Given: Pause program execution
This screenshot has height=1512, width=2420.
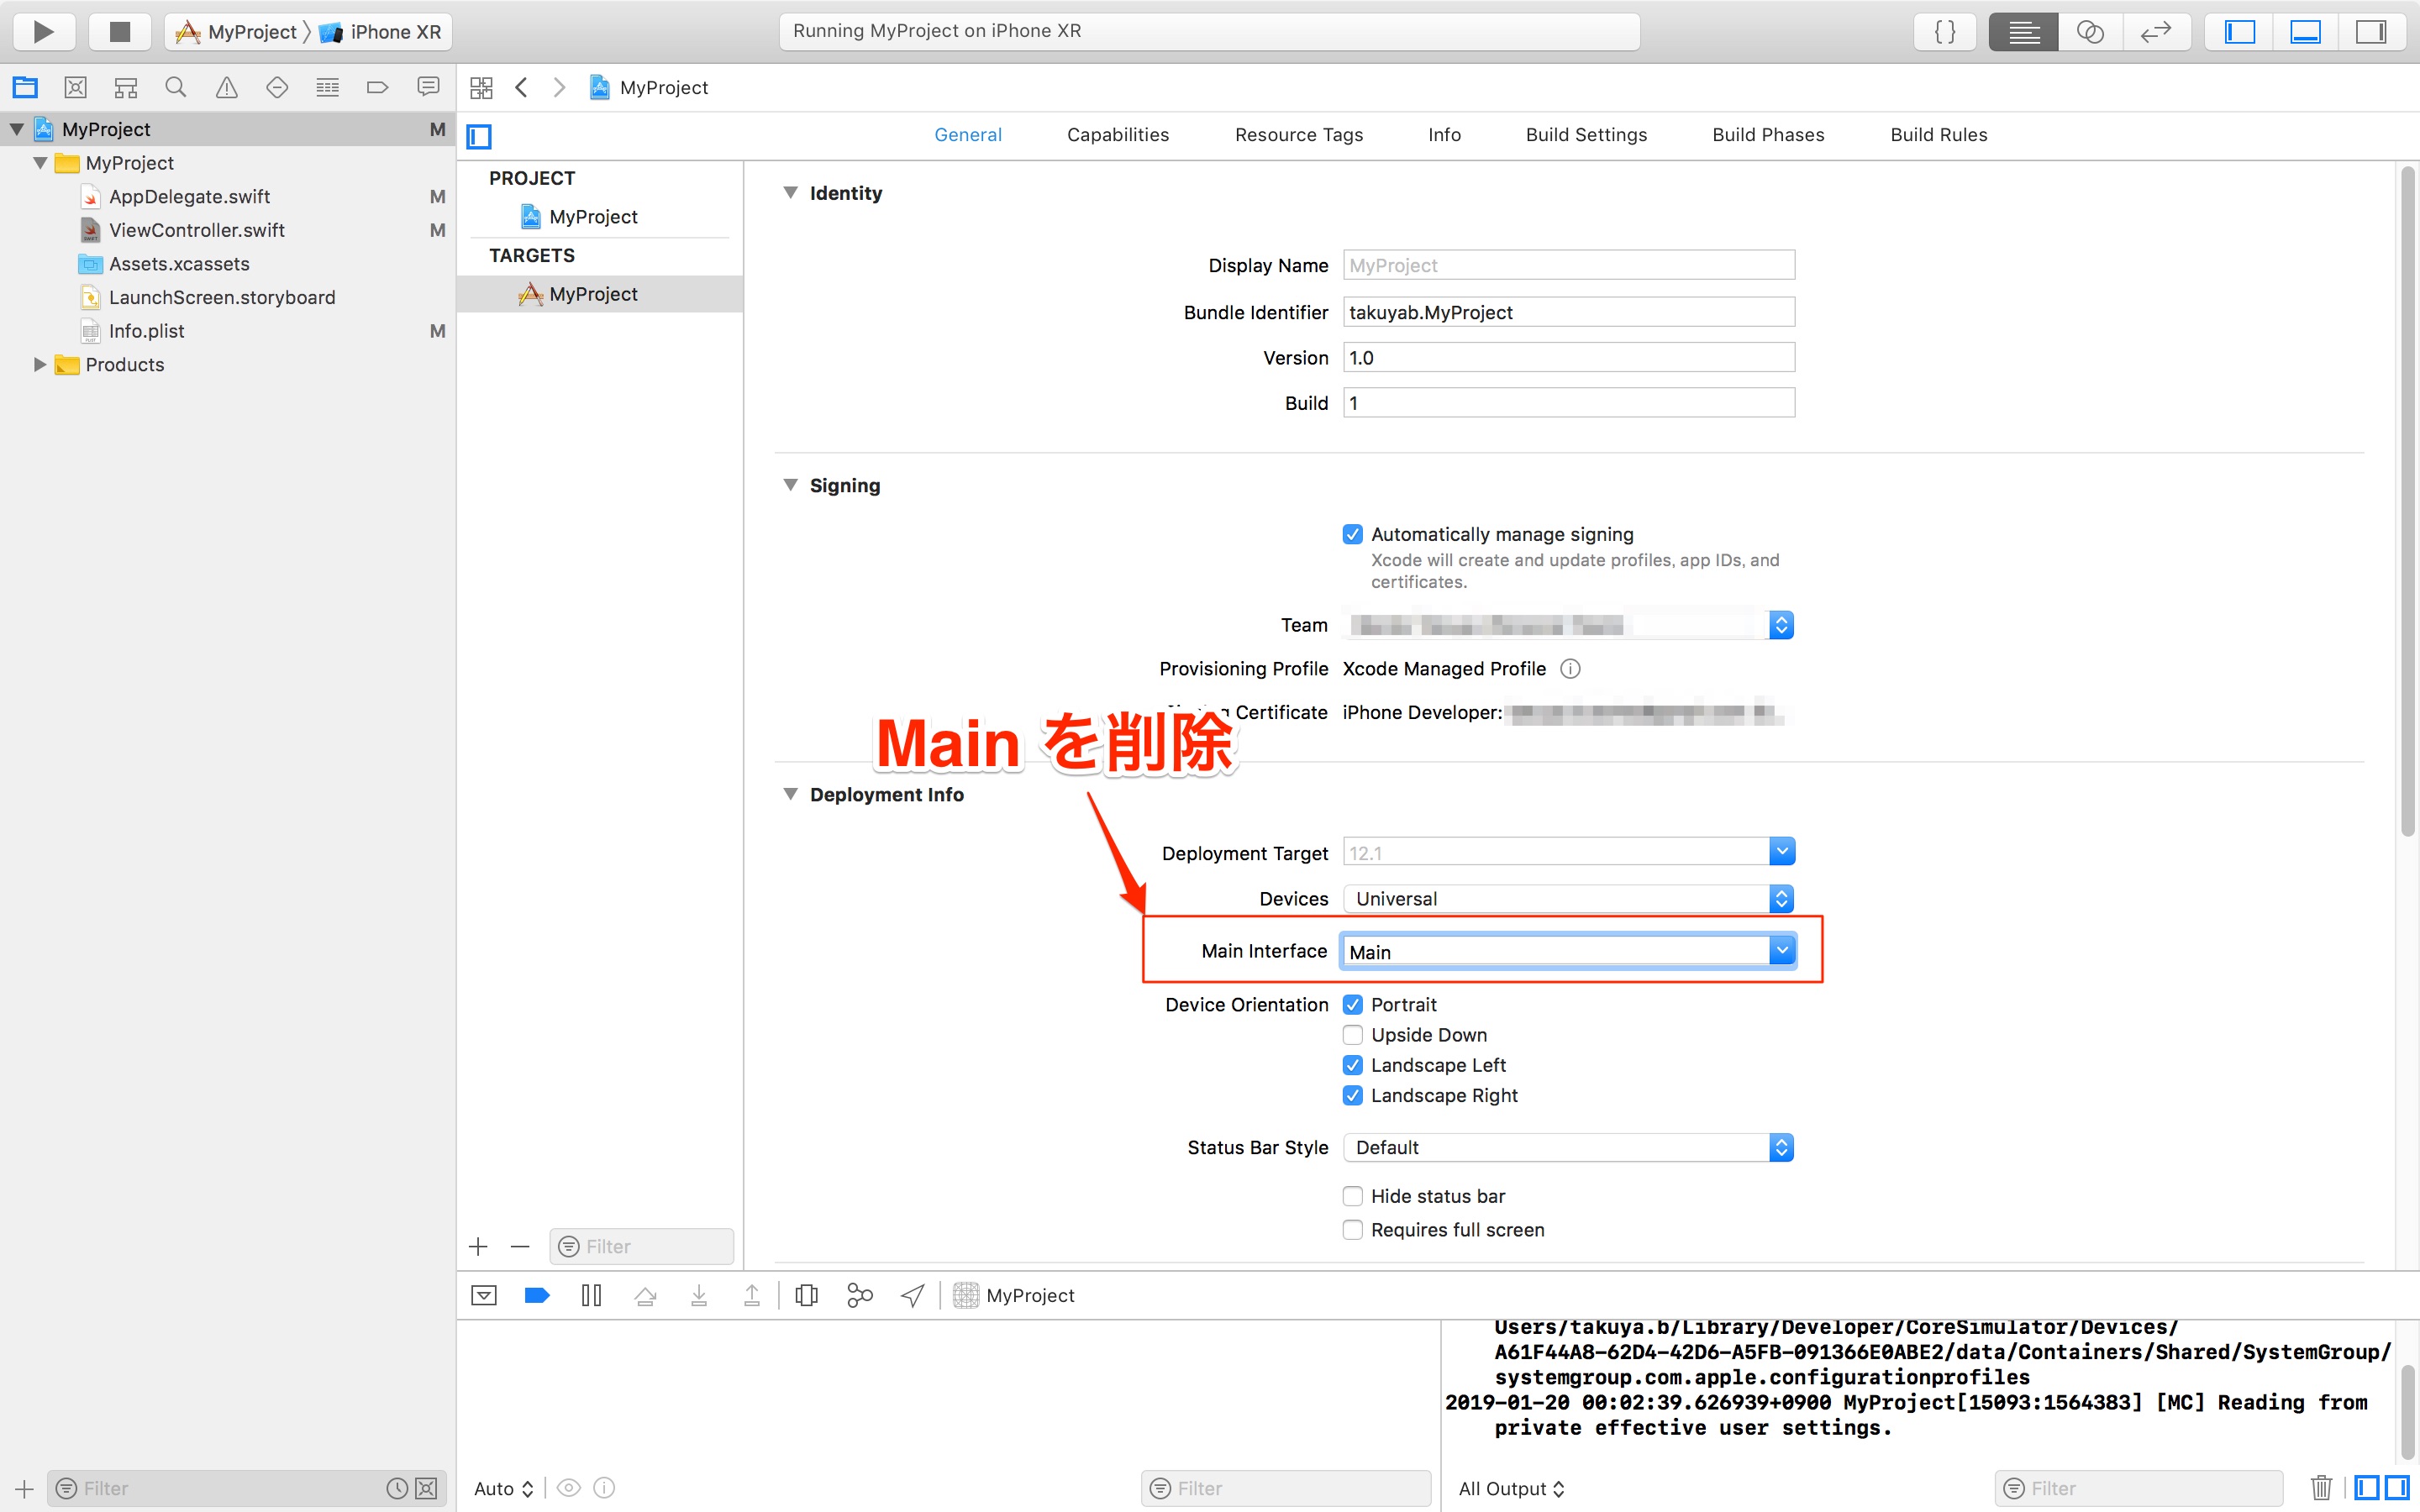Looking at the screenshot, I should pyautogui.click(x=591, y=1296).
